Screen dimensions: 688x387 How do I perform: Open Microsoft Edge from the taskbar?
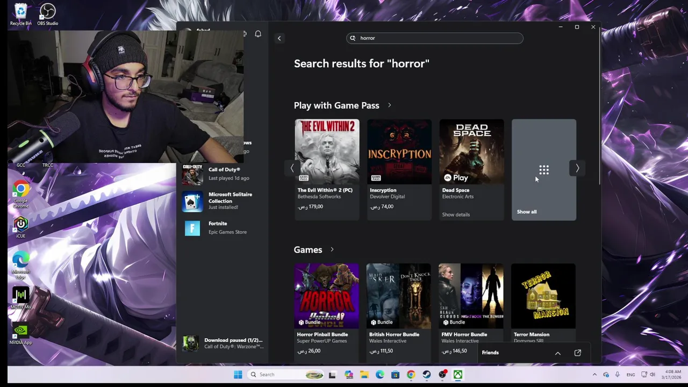coord(380,375)
